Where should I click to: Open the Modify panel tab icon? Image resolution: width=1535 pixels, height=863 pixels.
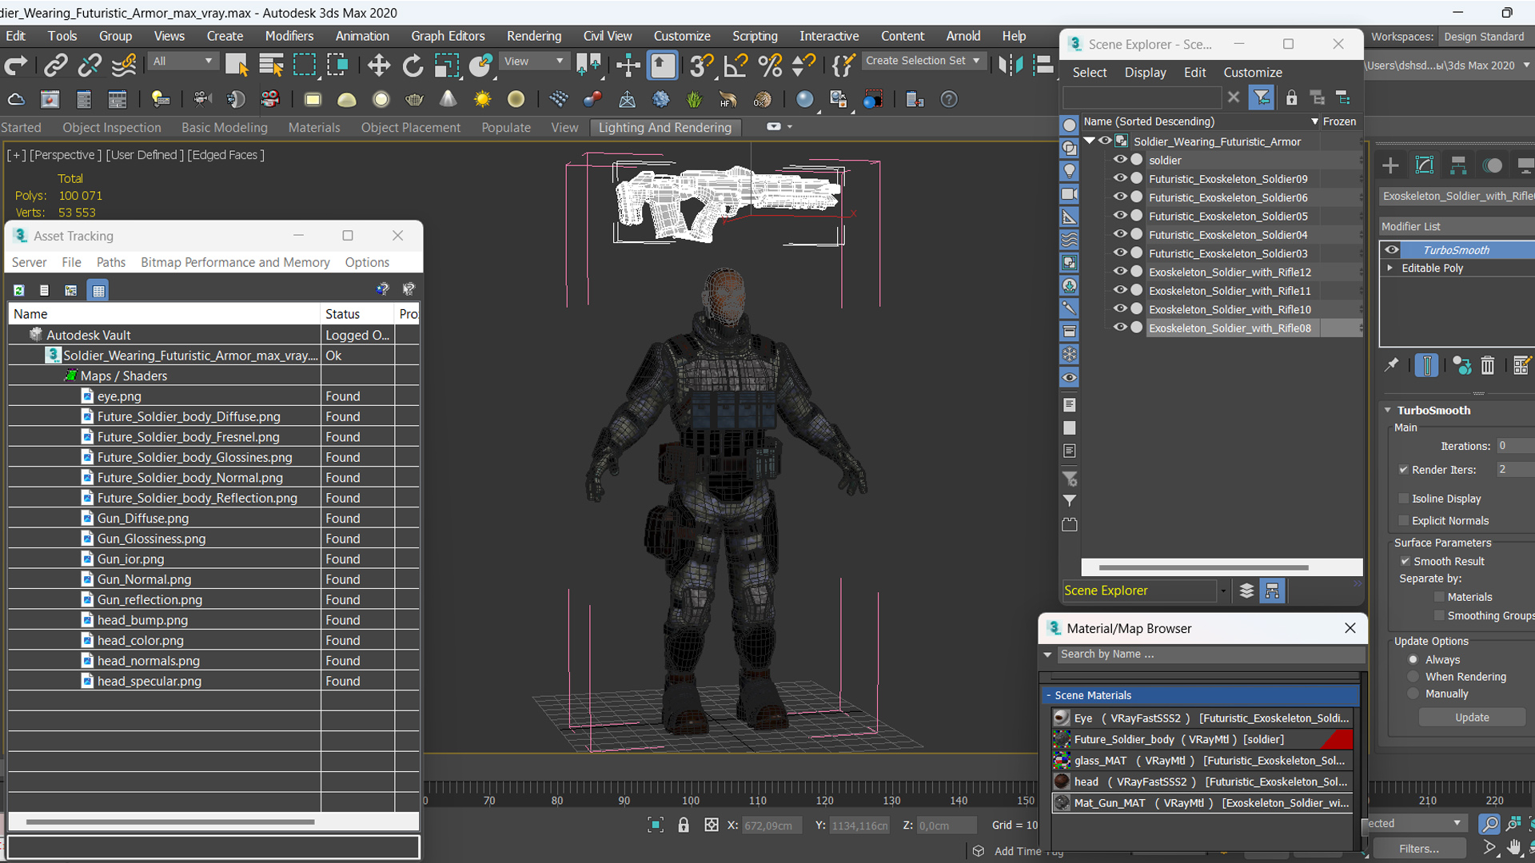point(1424,165)
